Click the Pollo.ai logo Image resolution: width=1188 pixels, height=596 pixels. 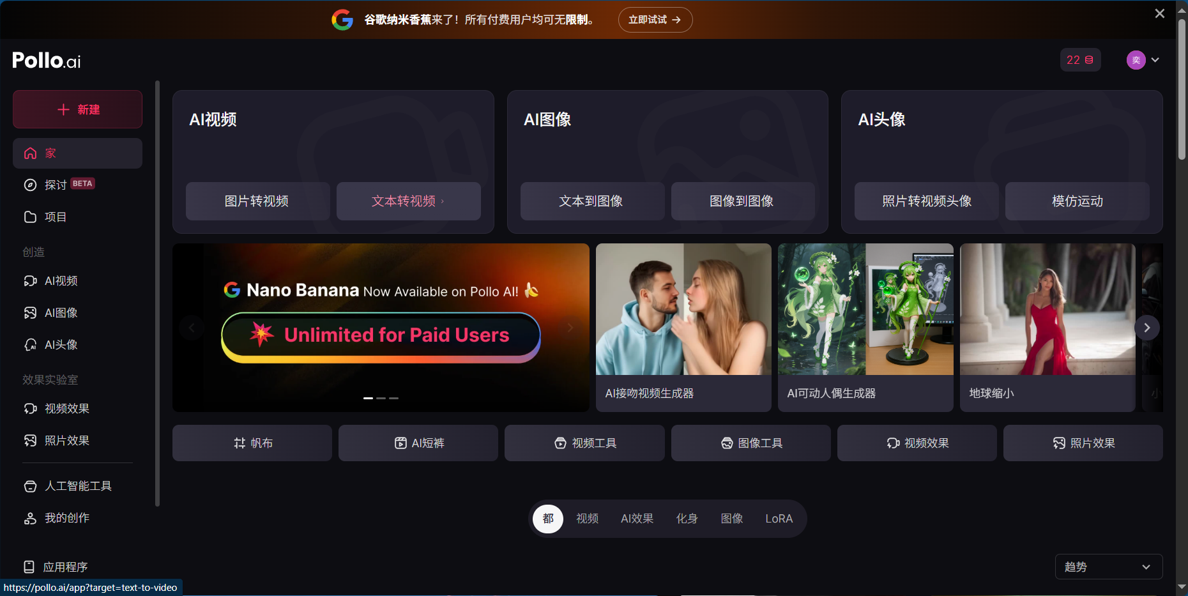[x=47, y=61]
